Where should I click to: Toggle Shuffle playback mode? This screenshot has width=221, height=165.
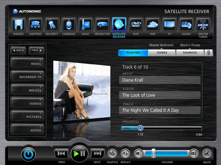(x=112, y=153)
